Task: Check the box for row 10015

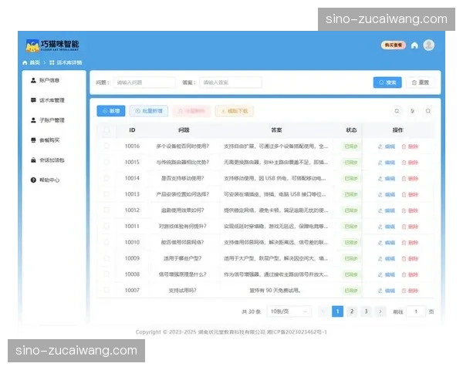Action: point(106,162)
